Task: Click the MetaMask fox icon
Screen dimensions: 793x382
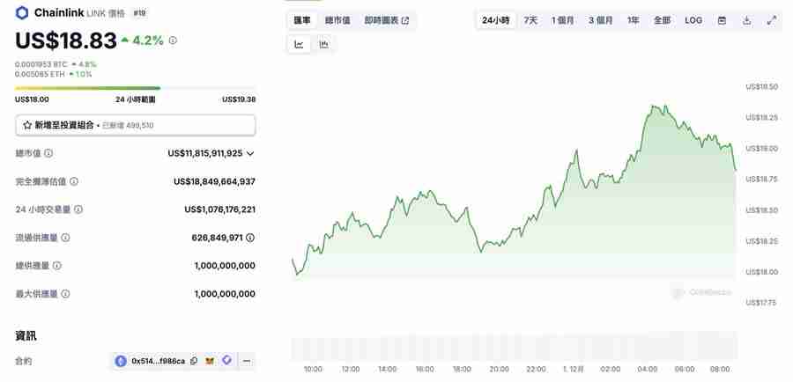Action: [210, 361]
